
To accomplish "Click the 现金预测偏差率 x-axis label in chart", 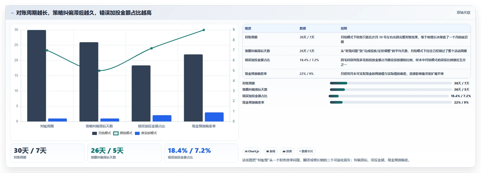I will pyautogui.click(x=204, y=126).
